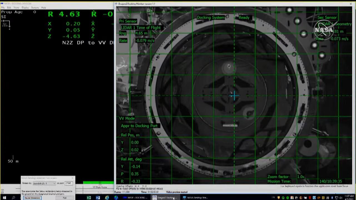Launch Excel from the taskbar
Image resolution: width=356 pixels, height=200 pixels.
tap(89, 198)
